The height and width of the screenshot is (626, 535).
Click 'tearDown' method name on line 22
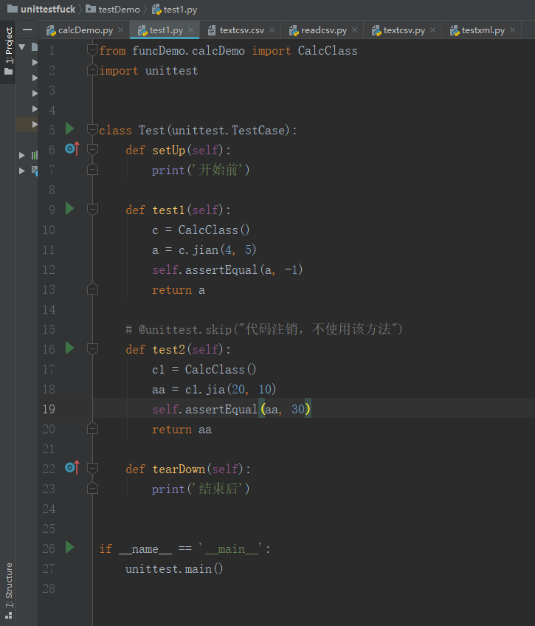pyautogui.click(x=179, y=469)
